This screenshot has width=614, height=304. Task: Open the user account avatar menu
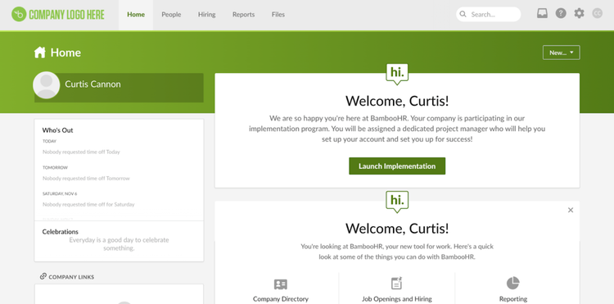[x=597, y=14]
